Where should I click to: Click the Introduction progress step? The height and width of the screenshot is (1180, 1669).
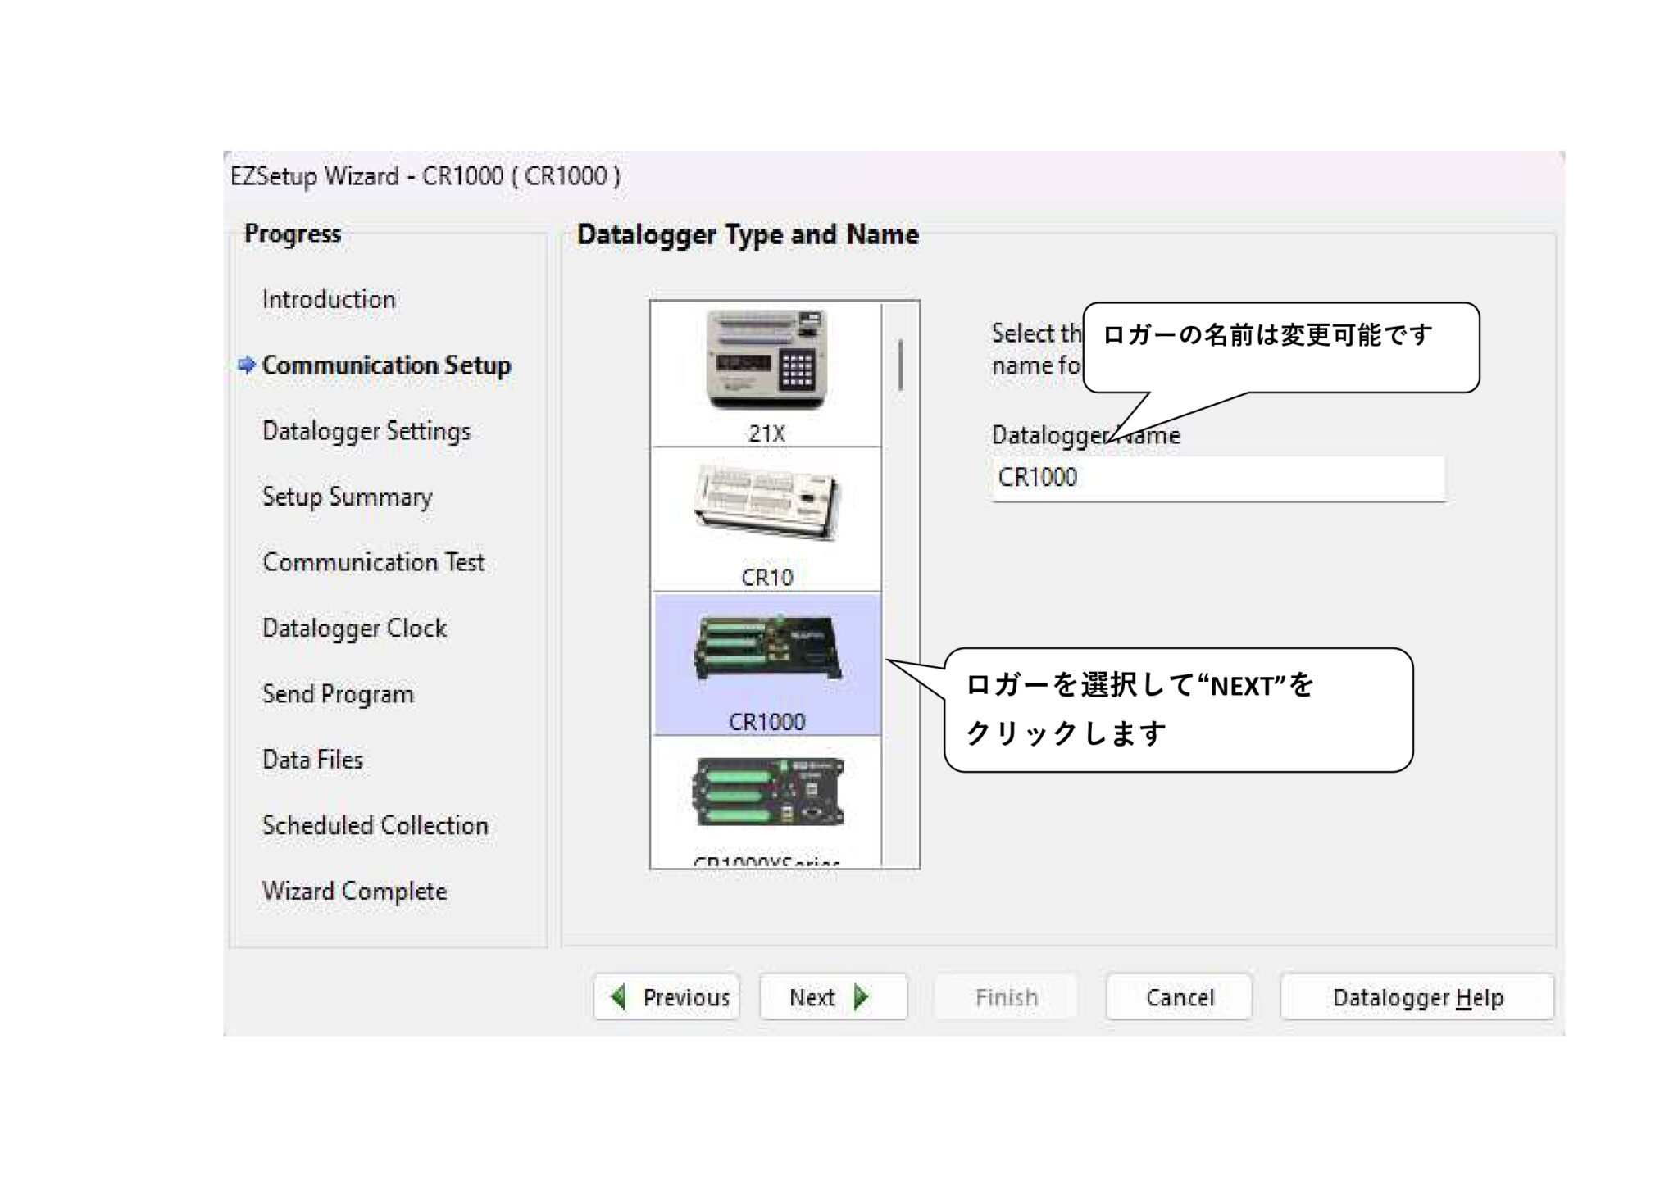(329, 300)
